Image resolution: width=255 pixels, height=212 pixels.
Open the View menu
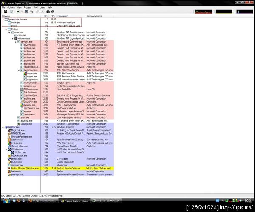(19, 8)
